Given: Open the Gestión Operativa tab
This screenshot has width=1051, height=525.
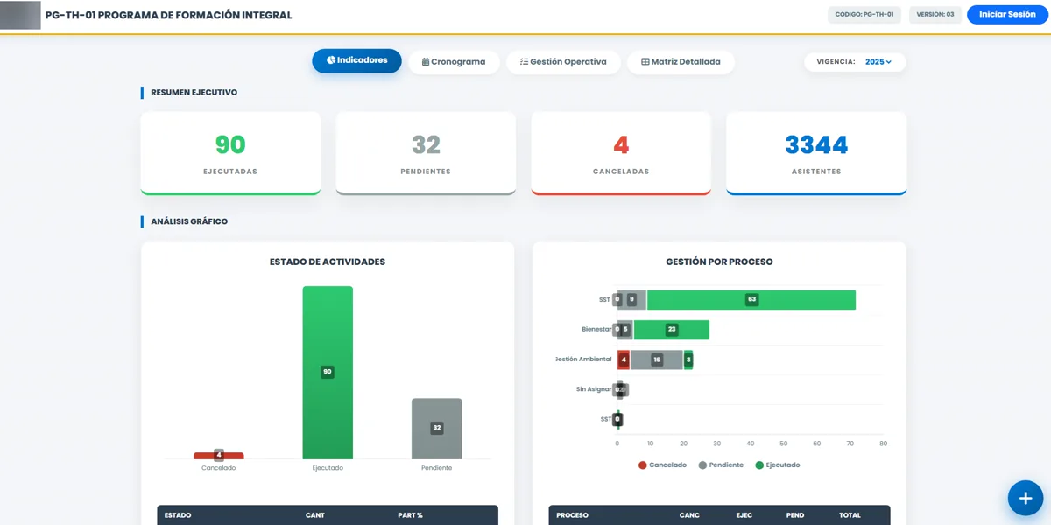Looking at the screenshot, I should pos(563,62).
